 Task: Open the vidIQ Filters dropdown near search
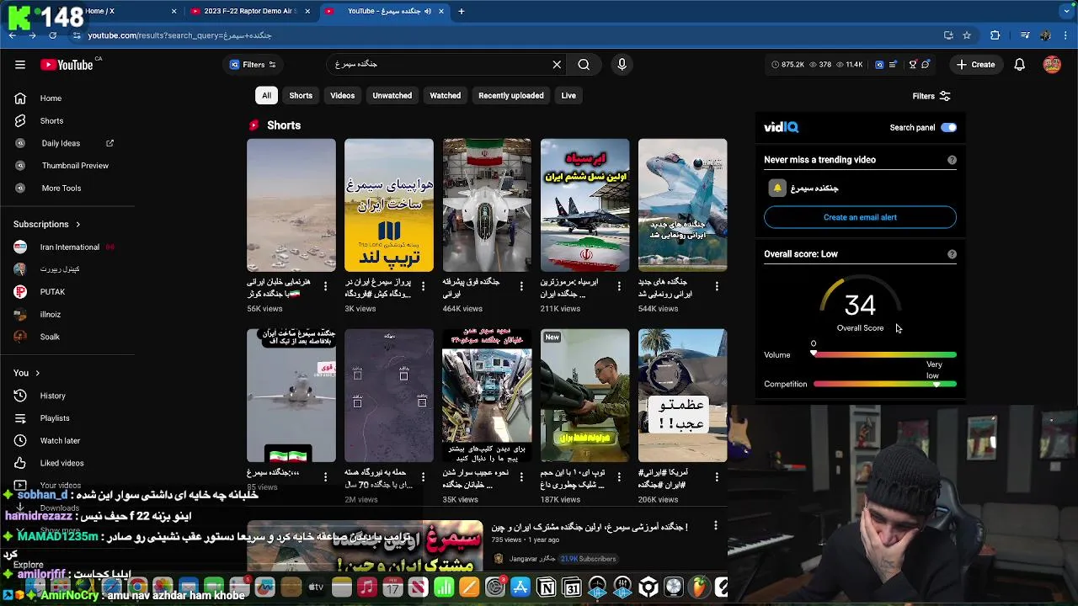coord(253,65)
